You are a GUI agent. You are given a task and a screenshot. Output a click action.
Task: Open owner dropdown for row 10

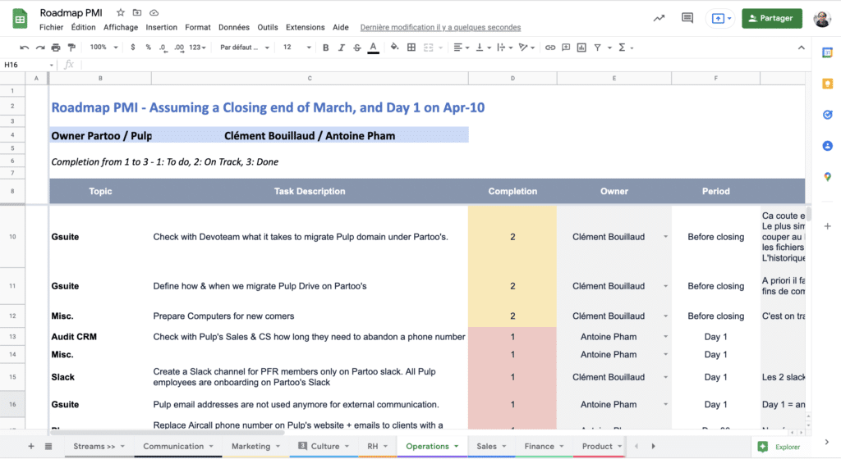point(665,237)
